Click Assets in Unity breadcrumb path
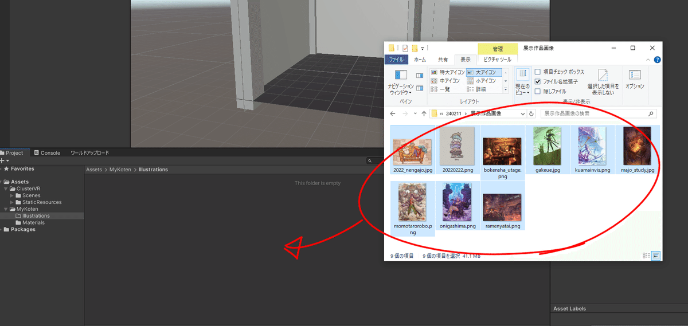 (x=94, y=170)
